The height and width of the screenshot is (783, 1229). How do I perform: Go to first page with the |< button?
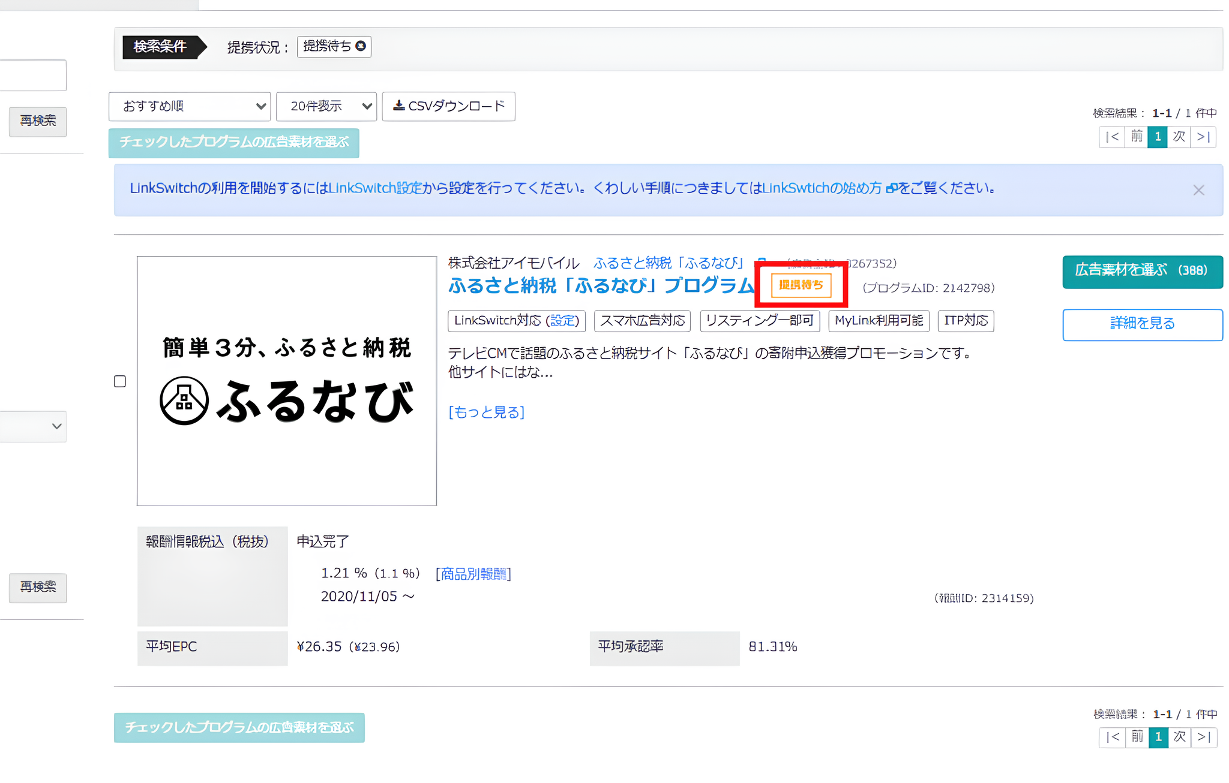(1111, 137)
